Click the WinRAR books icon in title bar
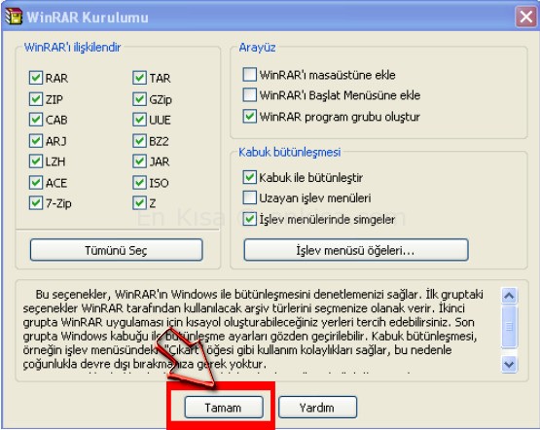Viewport: 540px width, 430px height. (x=13, y=16)
